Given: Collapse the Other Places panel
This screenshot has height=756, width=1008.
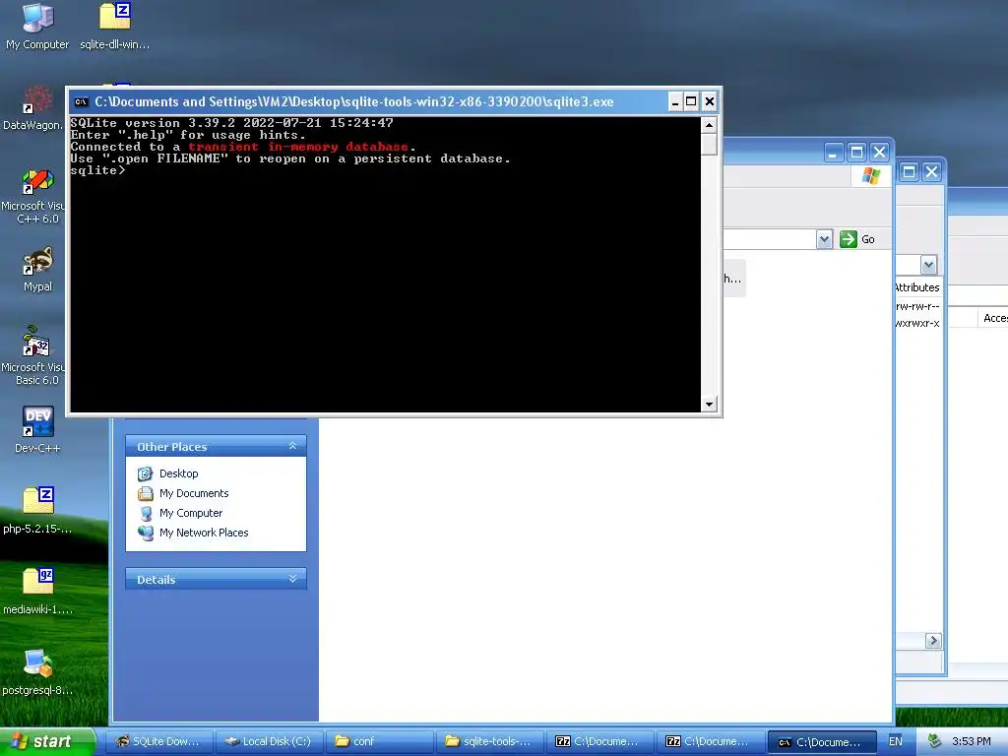Looking at the screenshot, I should click(x=292, y=446).
